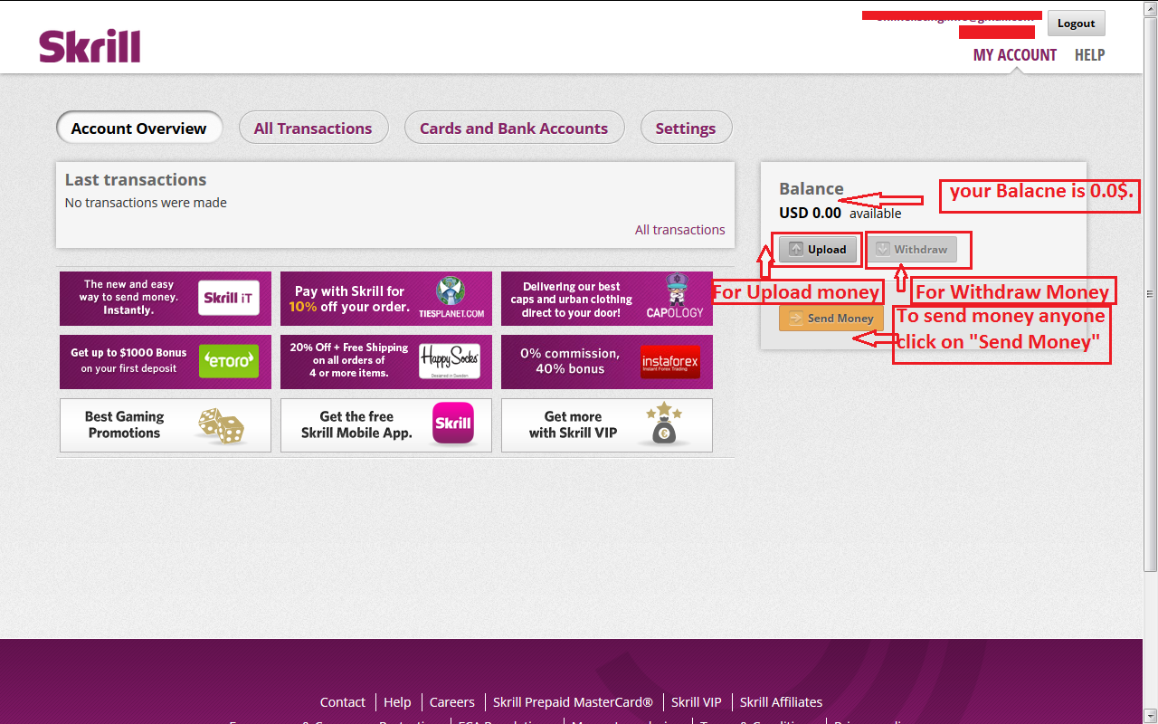Go to the Settings tab
Image resolution: width=1158 pixels, height=724 pixels.
point(686,128)
